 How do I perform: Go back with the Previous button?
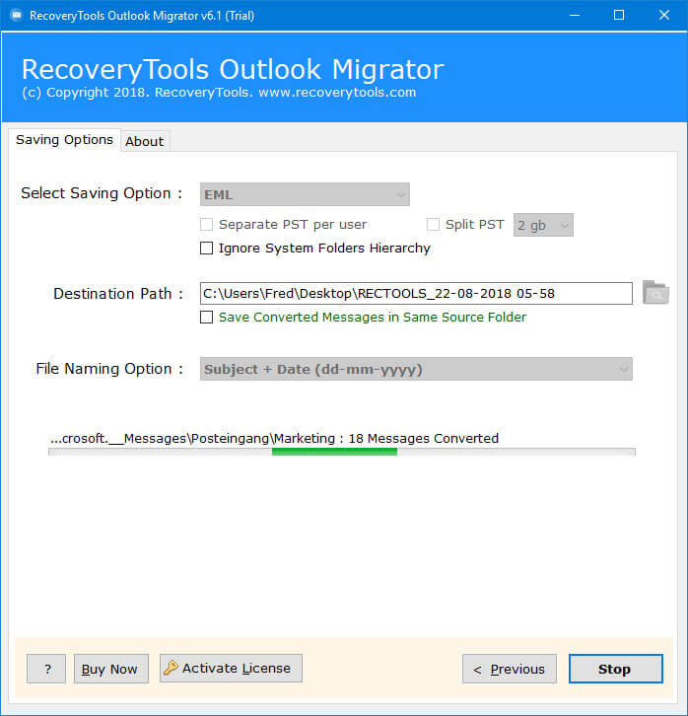510,669
